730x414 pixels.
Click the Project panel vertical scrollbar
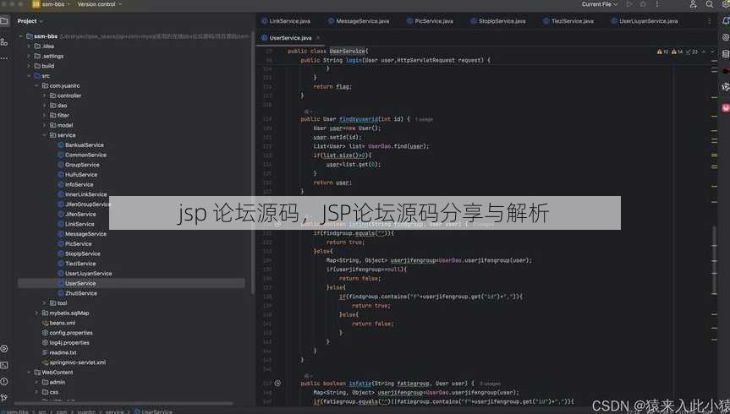click(x=253, y=163)
